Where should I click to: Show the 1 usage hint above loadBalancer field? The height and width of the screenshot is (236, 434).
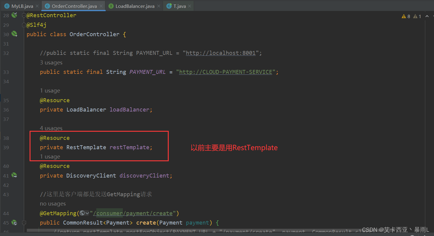coord(50,90)
